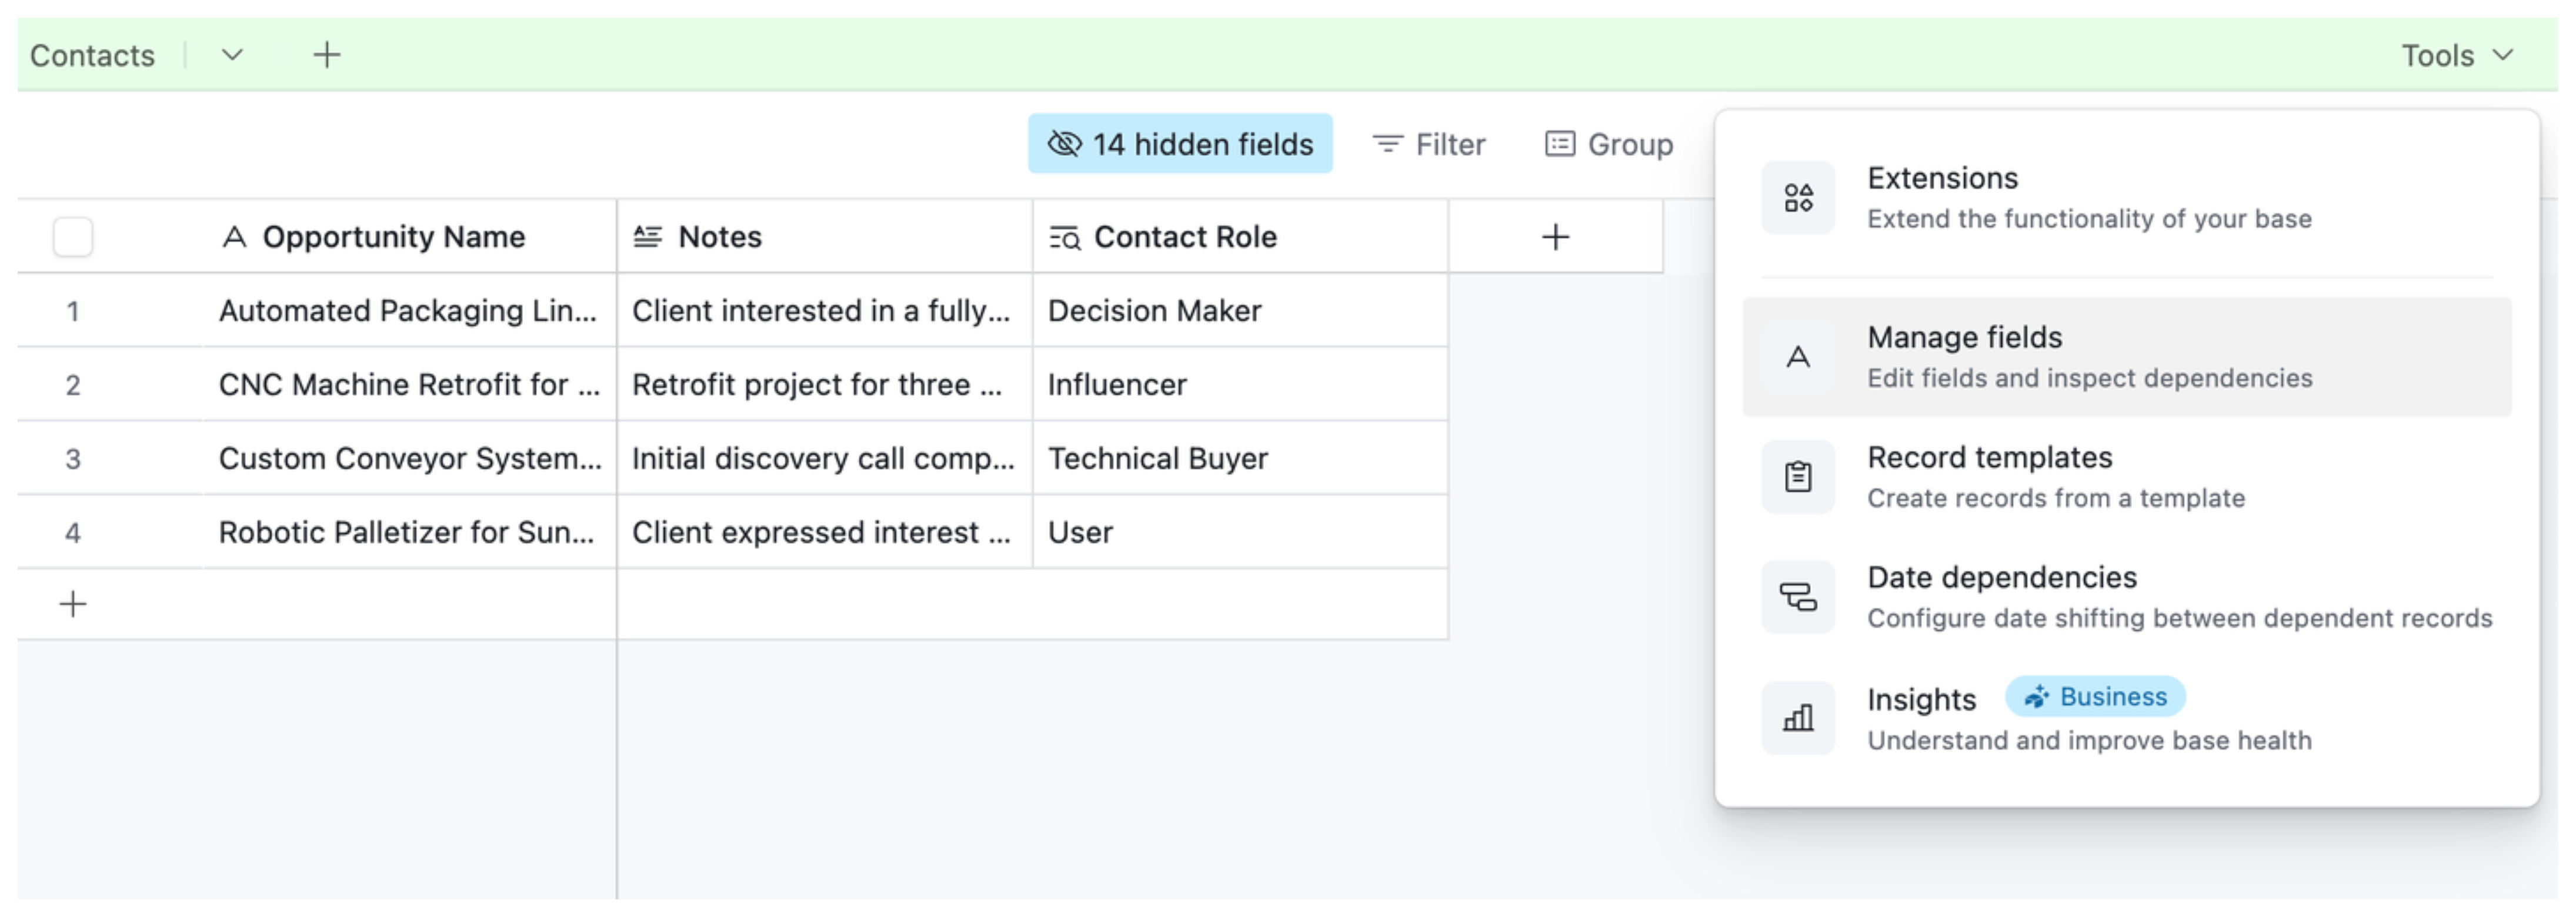Select the Record templates clipboard icon
The height and width of the screenshot is (917, 2576).
pos(1797,477)
